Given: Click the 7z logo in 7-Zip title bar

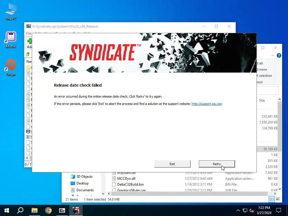Looking at the screenshot, I should pyautogui.click(x=29, y=26).
